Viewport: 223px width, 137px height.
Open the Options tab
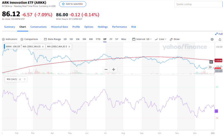[x=89, y=27]
